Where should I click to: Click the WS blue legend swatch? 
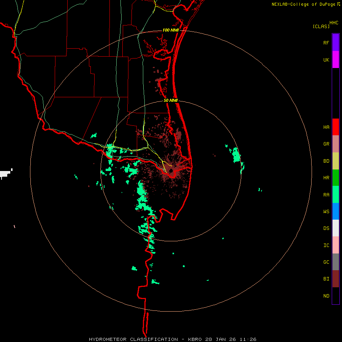[336, 211]
